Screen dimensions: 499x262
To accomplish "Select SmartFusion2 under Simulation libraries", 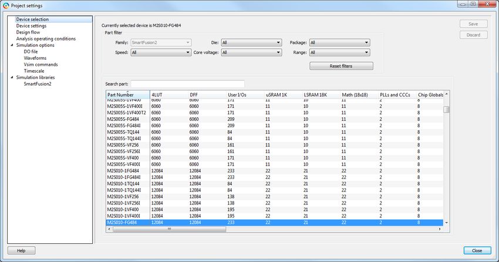I will 37,84.
